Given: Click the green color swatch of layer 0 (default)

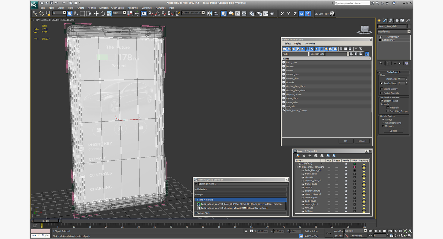Looking at the screenshot, I should [354, 164].
